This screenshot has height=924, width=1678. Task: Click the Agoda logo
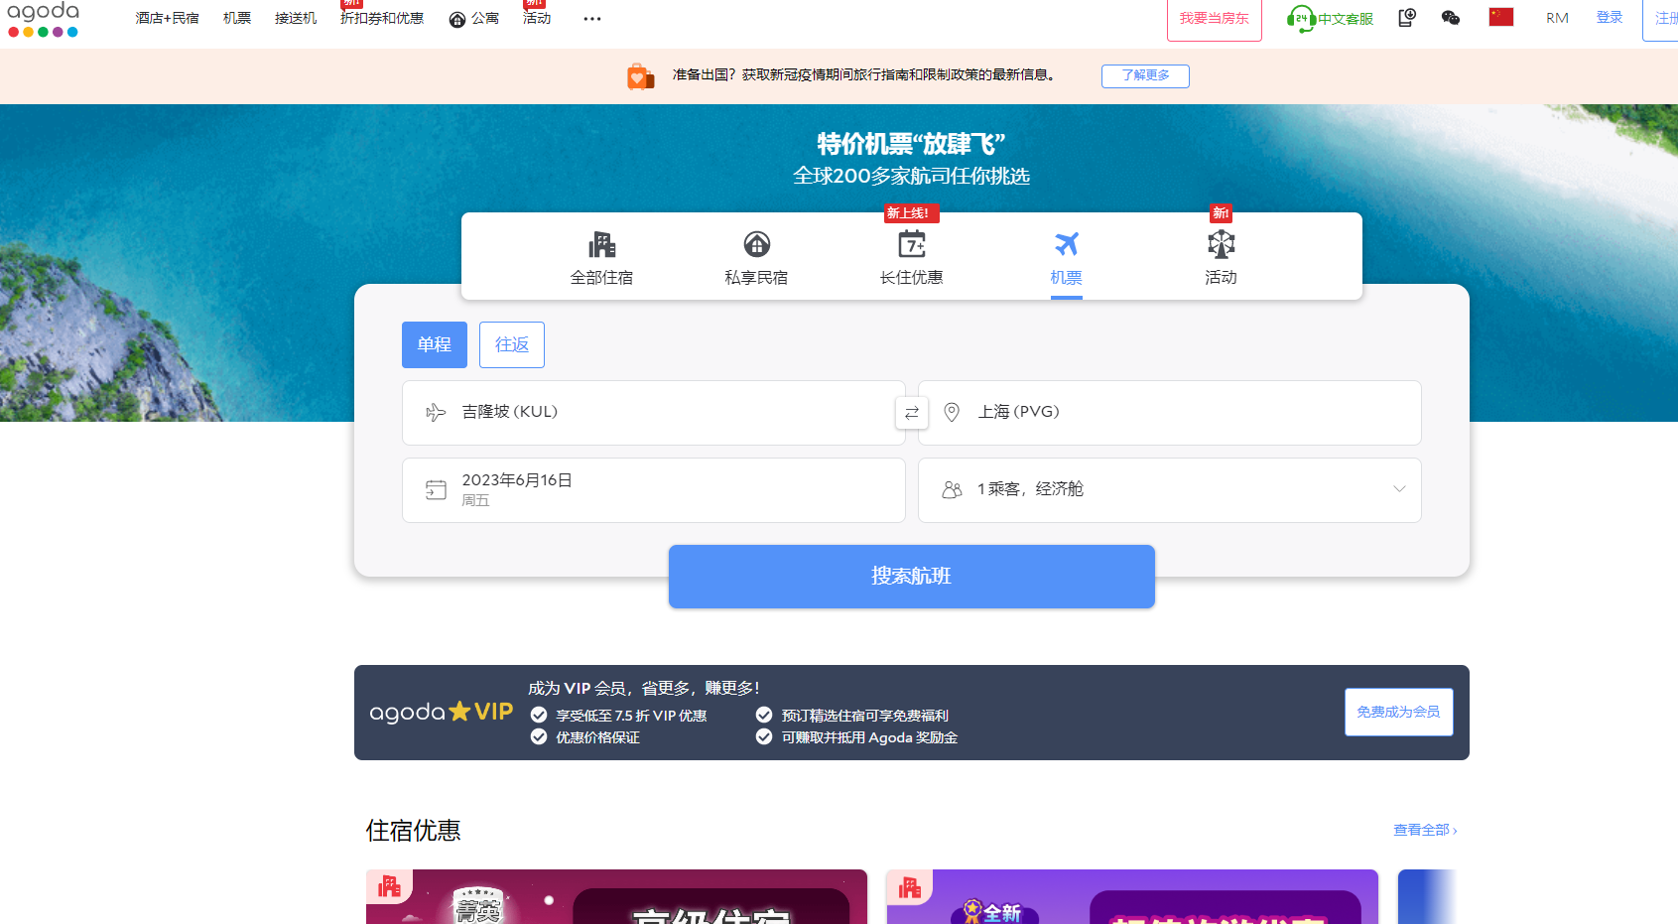click(x=44, y=19)
